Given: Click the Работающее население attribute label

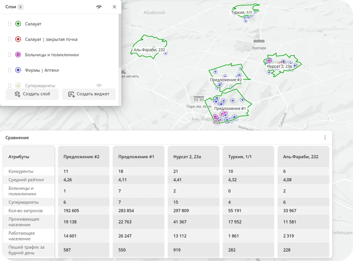Looking at the screenshot, I should tap(22, 236).
